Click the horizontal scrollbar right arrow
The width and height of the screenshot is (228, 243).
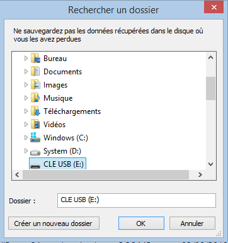pos(200,174)
